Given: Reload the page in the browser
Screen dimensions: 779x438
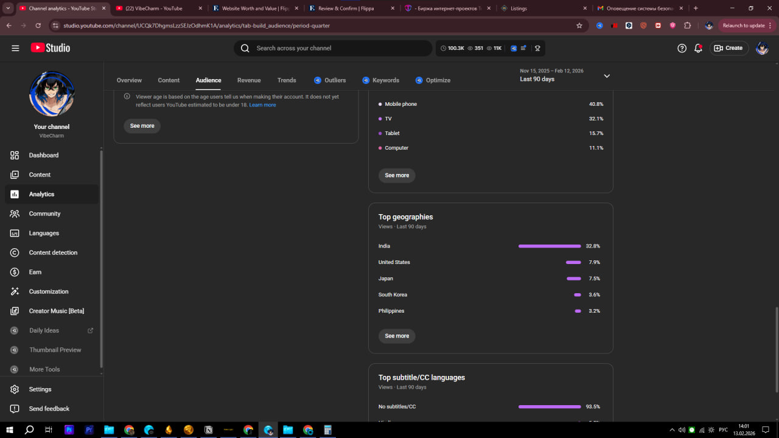Looking at the screenshot, I should coord(38,26).
